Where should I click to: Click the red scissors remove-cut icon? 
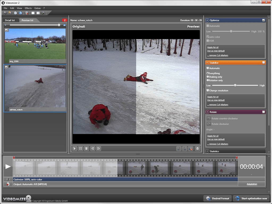tap(190, 148)
